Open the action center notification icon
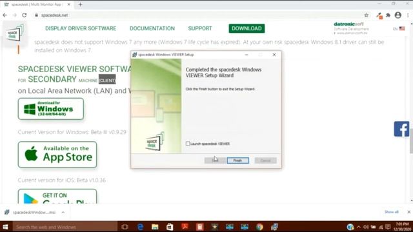 (388, 227)
